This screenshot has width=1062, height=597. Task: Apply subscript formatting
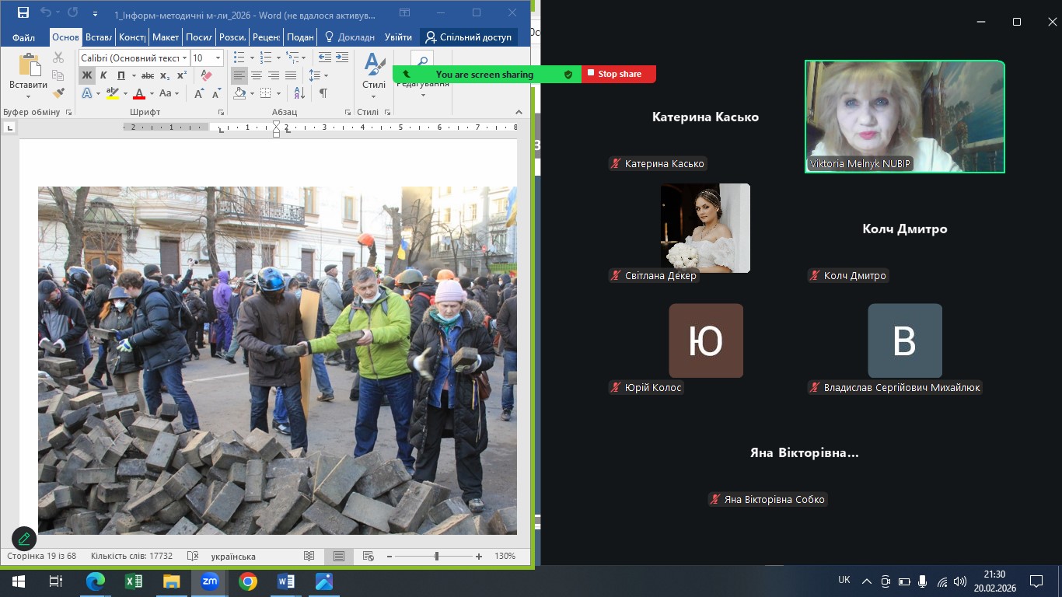[x=165, y=75]
